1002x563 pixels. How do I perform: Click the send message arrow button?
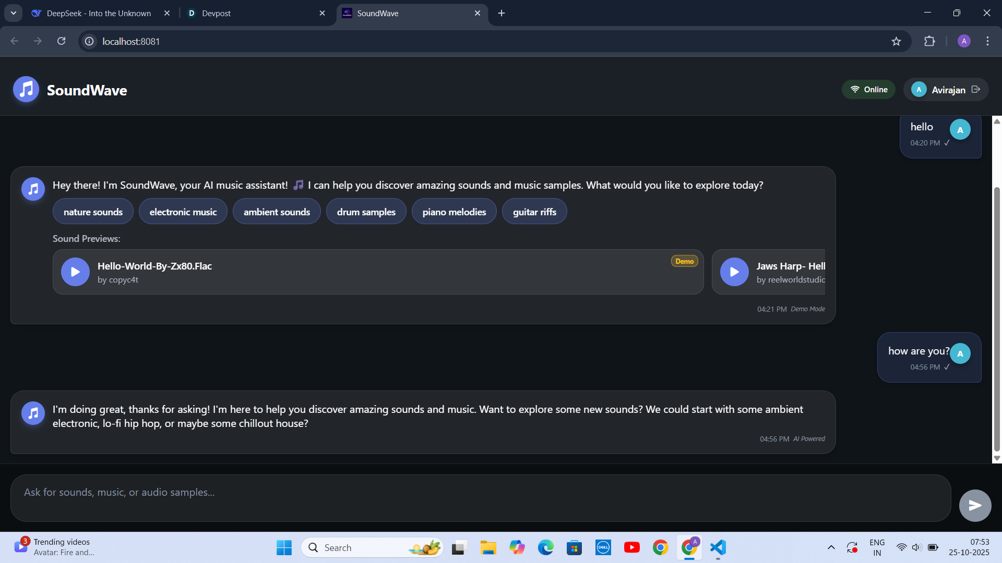(x=974, y=505)
